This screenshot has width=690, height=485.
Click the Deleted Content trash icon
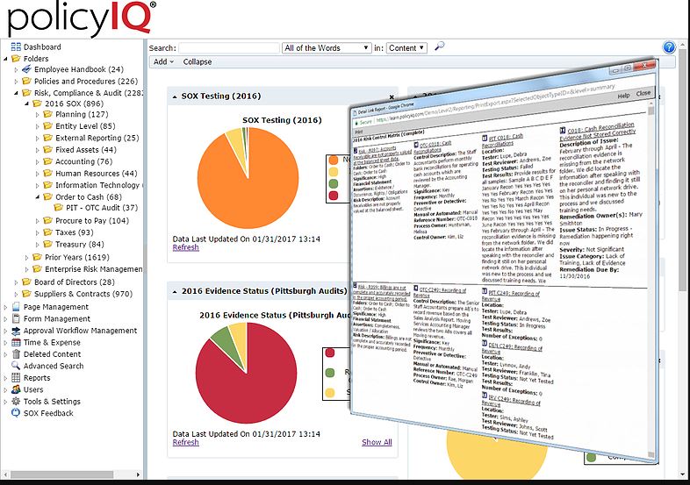16,354
